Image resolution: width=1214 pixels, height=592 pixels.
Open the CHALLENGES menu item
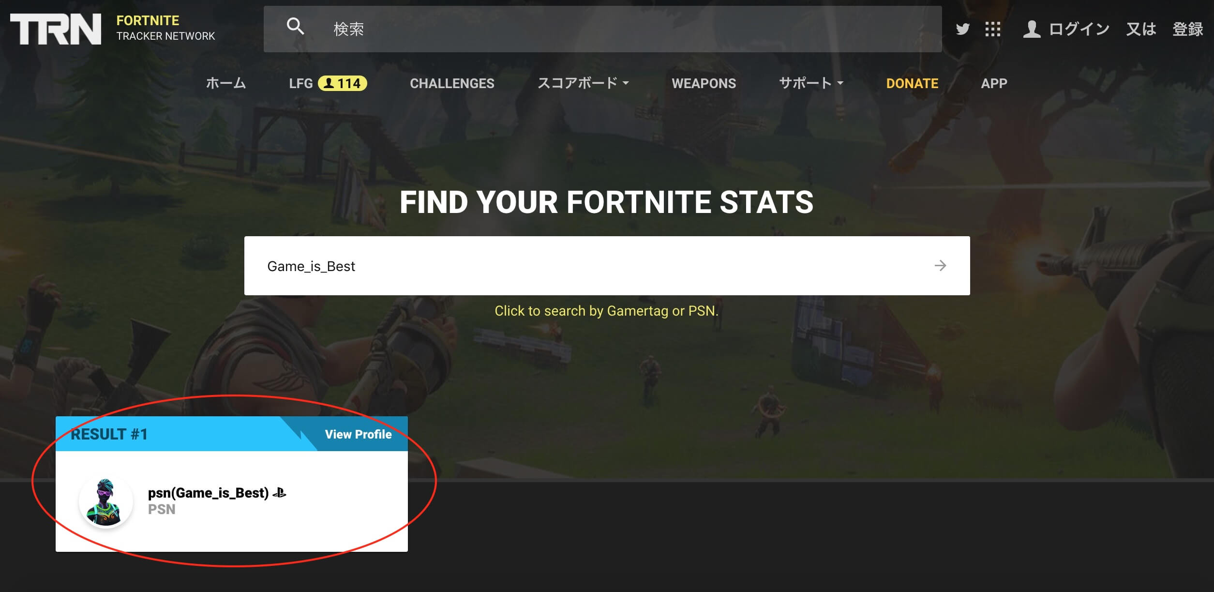click(x=452, y=83)
